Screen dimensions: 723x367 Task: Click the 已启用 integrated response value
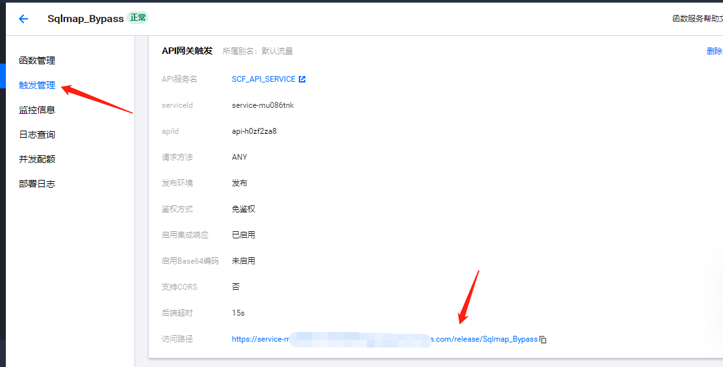tap(244, 235)
